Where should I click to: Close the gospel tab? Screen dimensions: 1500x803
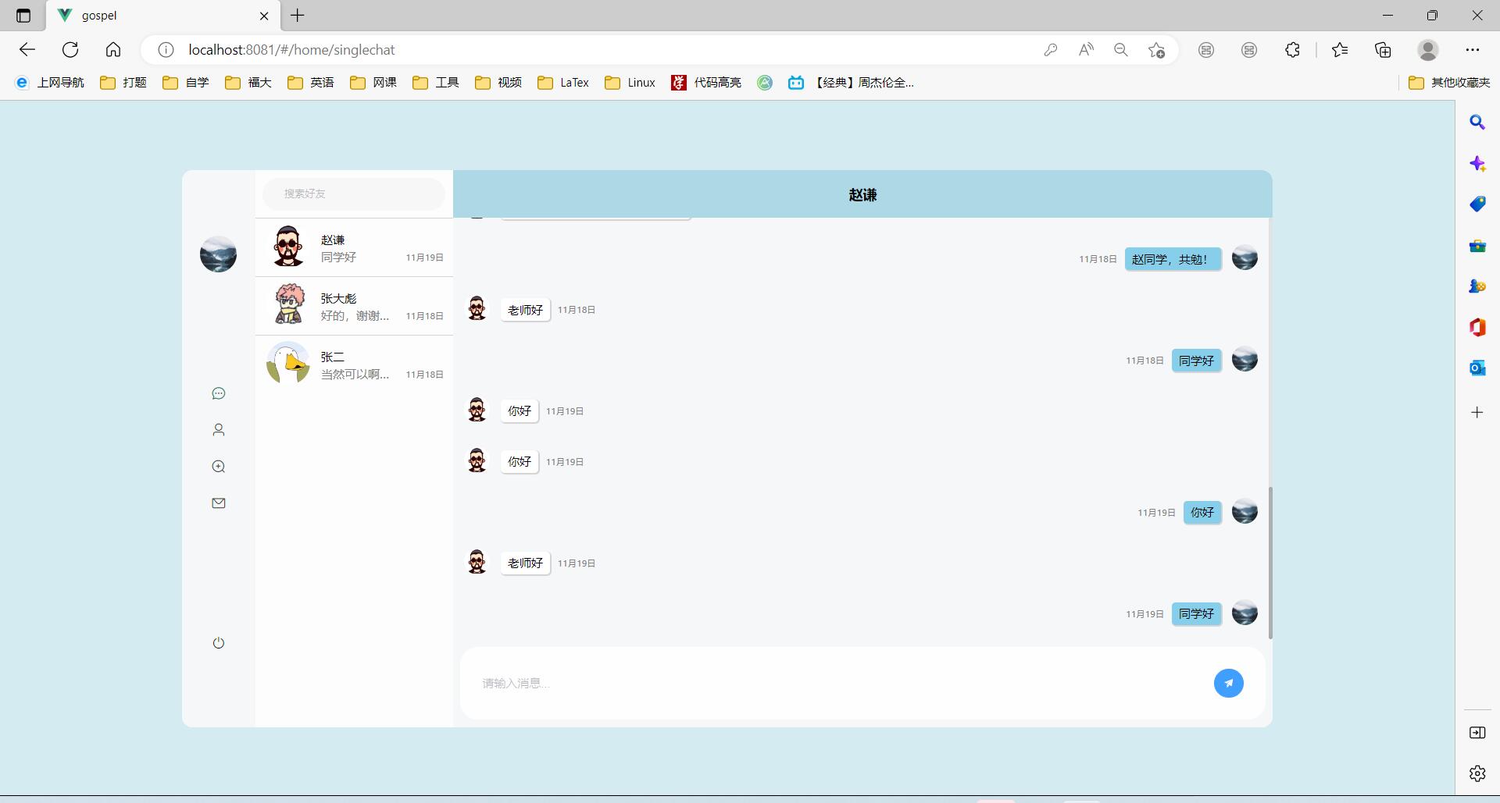[264, 16]
